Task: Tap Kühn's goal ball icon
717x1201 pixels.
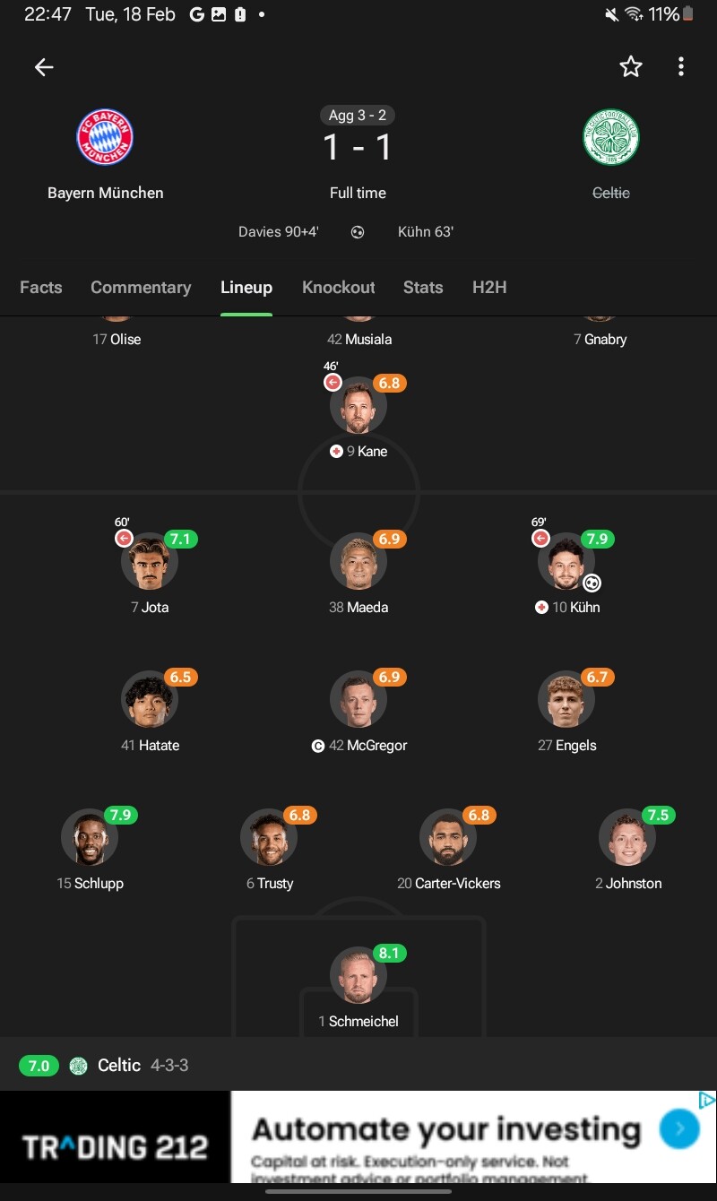Action: coord(592,583)
